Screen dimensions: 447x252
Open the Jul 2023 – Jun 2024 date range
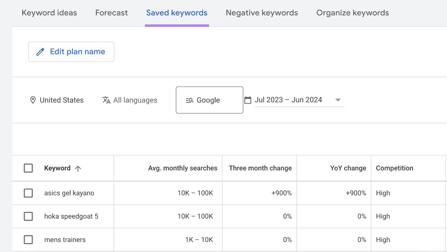tap(288, 100)
